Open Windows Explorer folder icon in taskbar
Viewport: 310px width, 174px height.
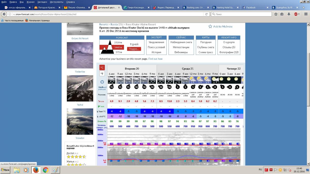coord(17,170)
